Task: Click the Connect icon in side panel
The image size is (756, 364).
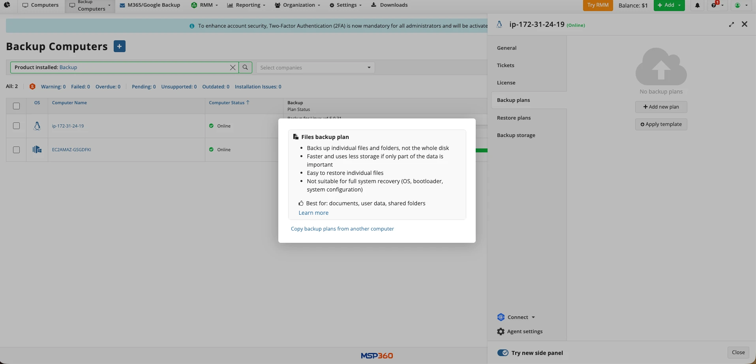Action: [x=501, y=317]
